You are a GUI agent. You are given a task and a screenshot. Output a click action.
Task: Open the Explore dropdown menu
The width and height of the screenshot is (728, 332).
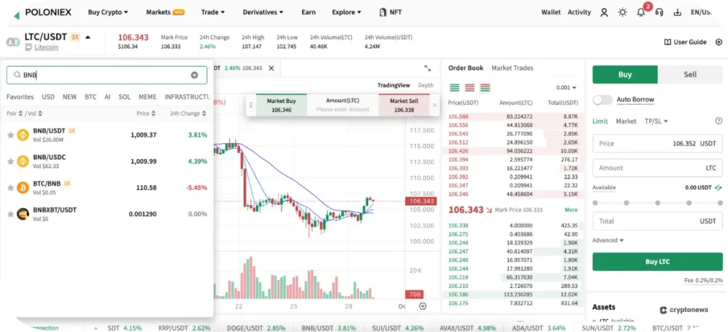(346, 13)
